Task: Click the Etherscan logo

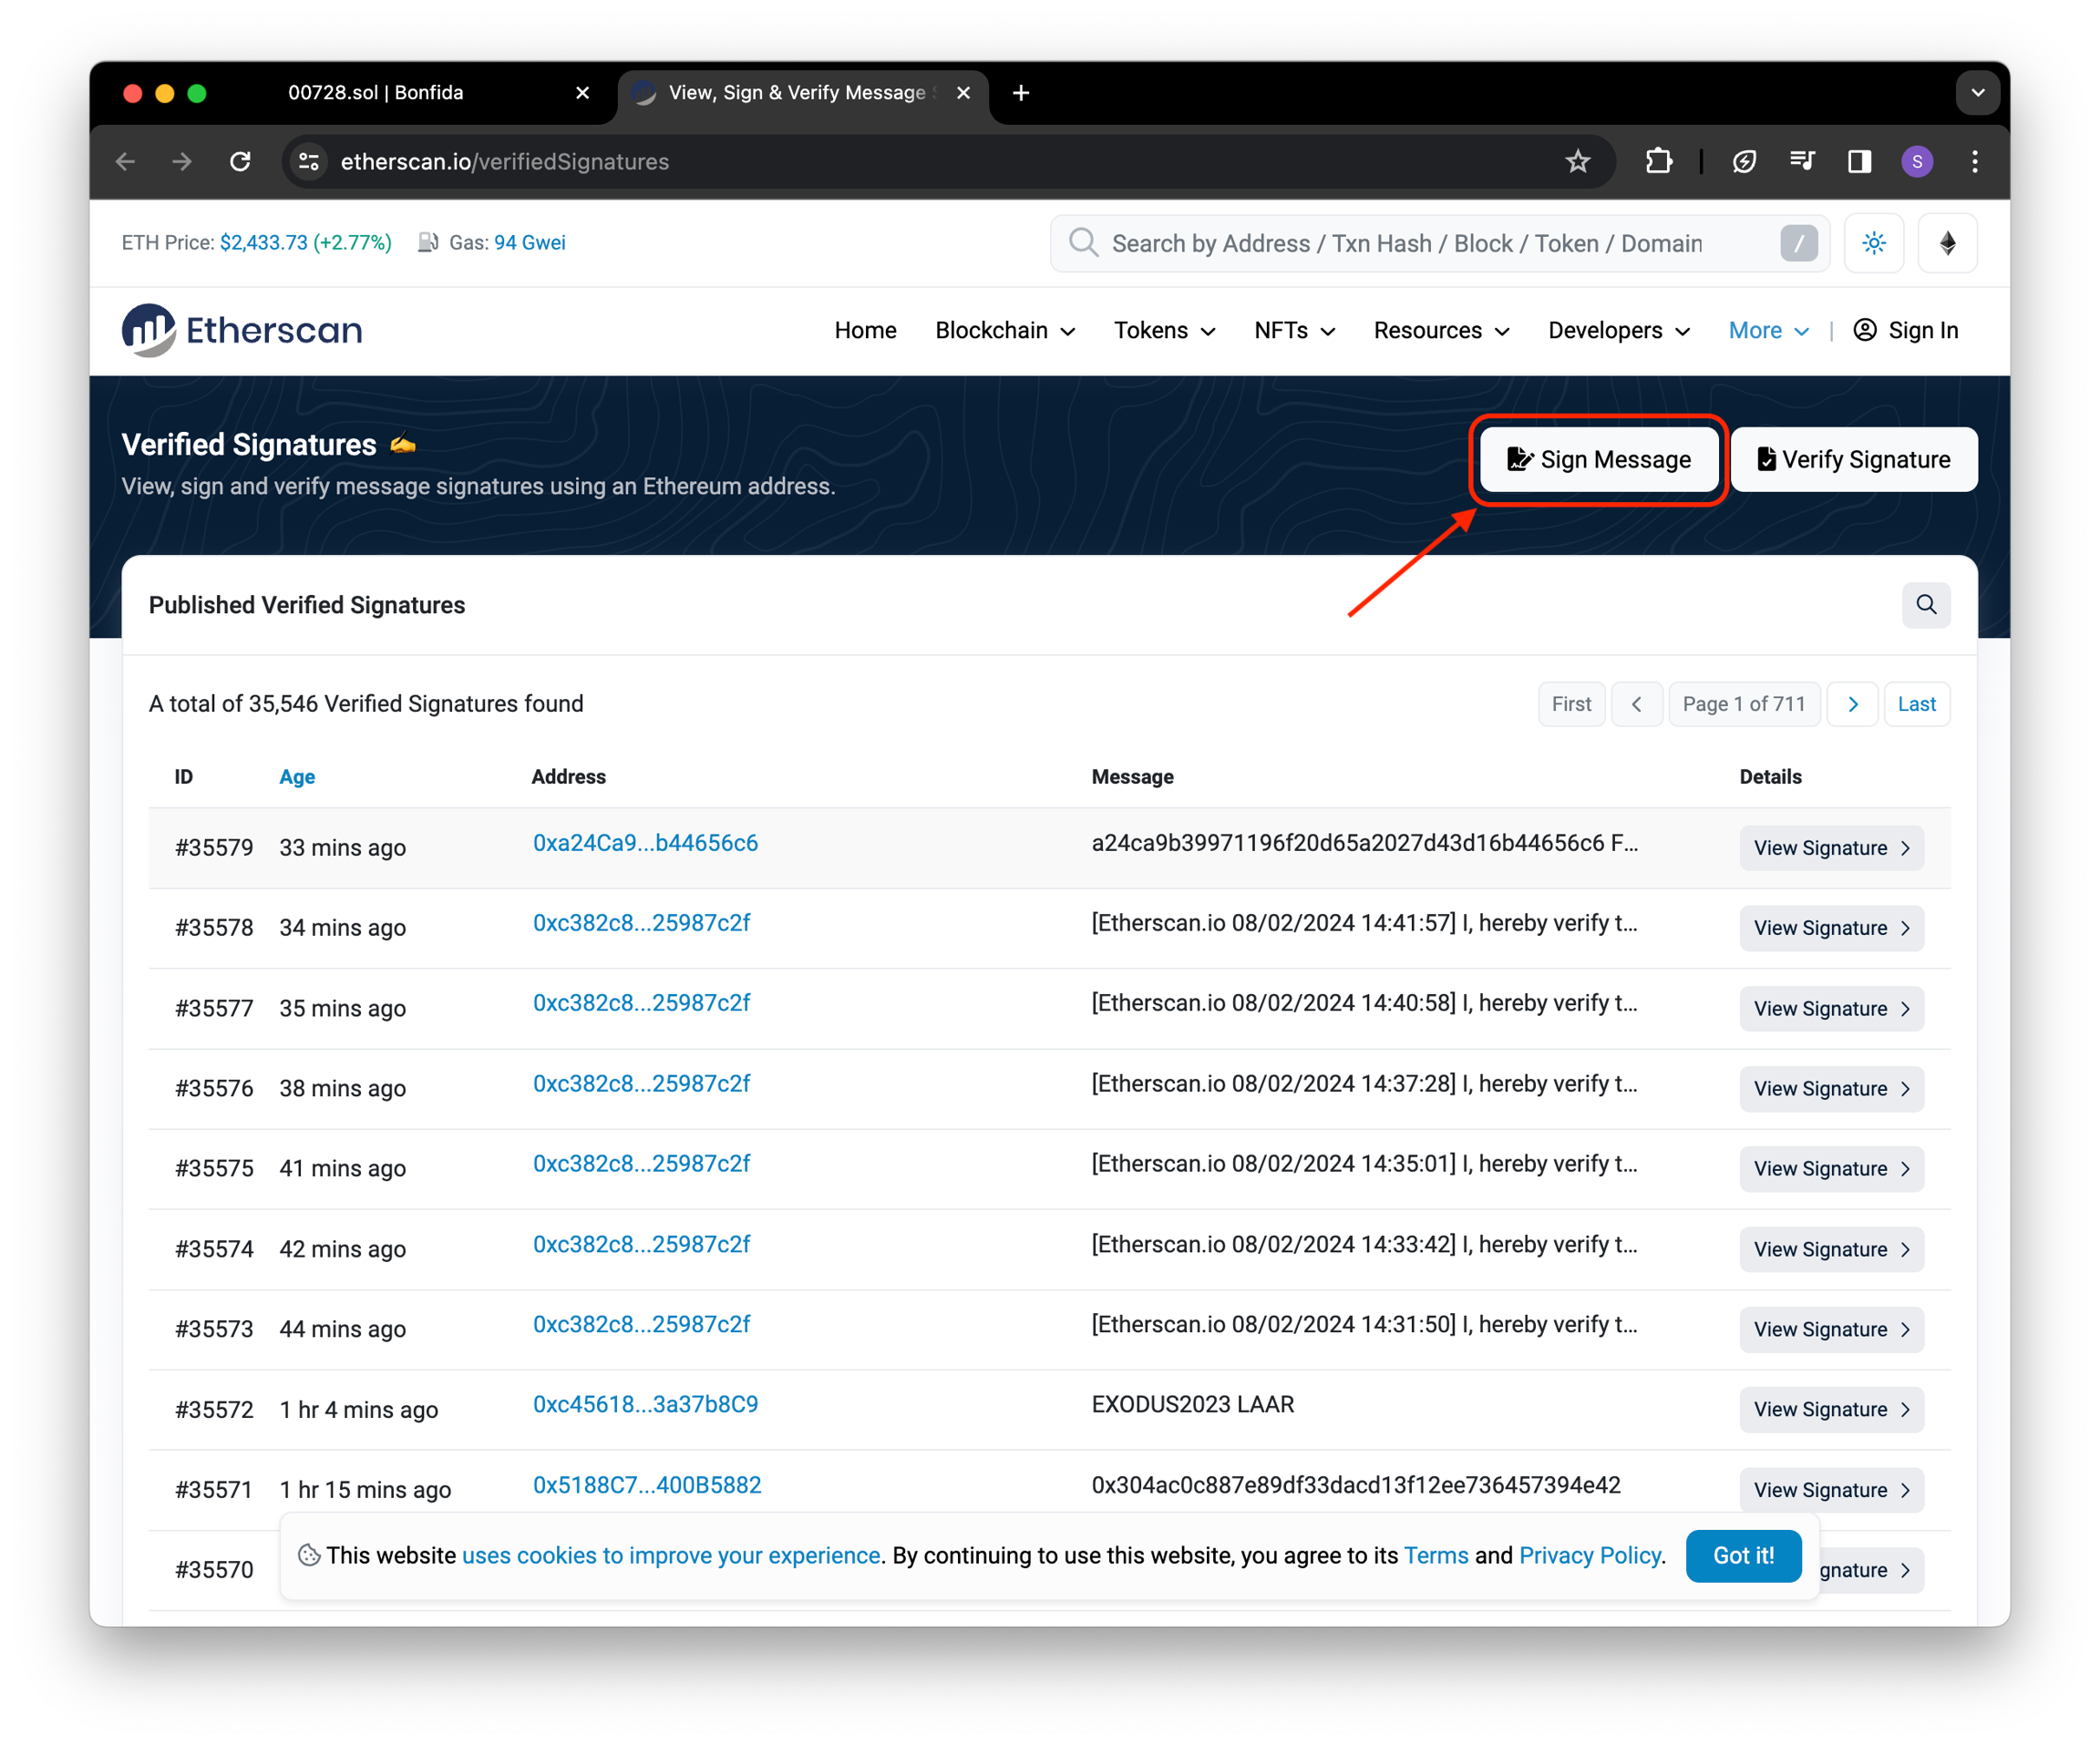Action: pyautogui.click(x=242, y=330)
